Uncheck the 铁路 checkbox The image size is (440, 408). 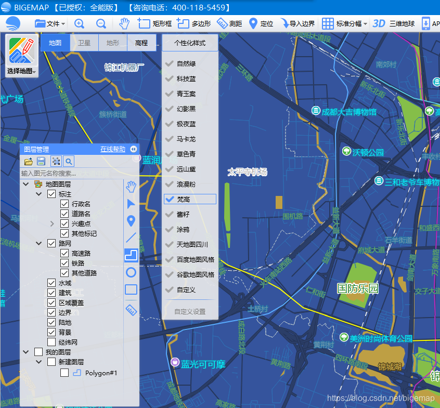[64, 263]
